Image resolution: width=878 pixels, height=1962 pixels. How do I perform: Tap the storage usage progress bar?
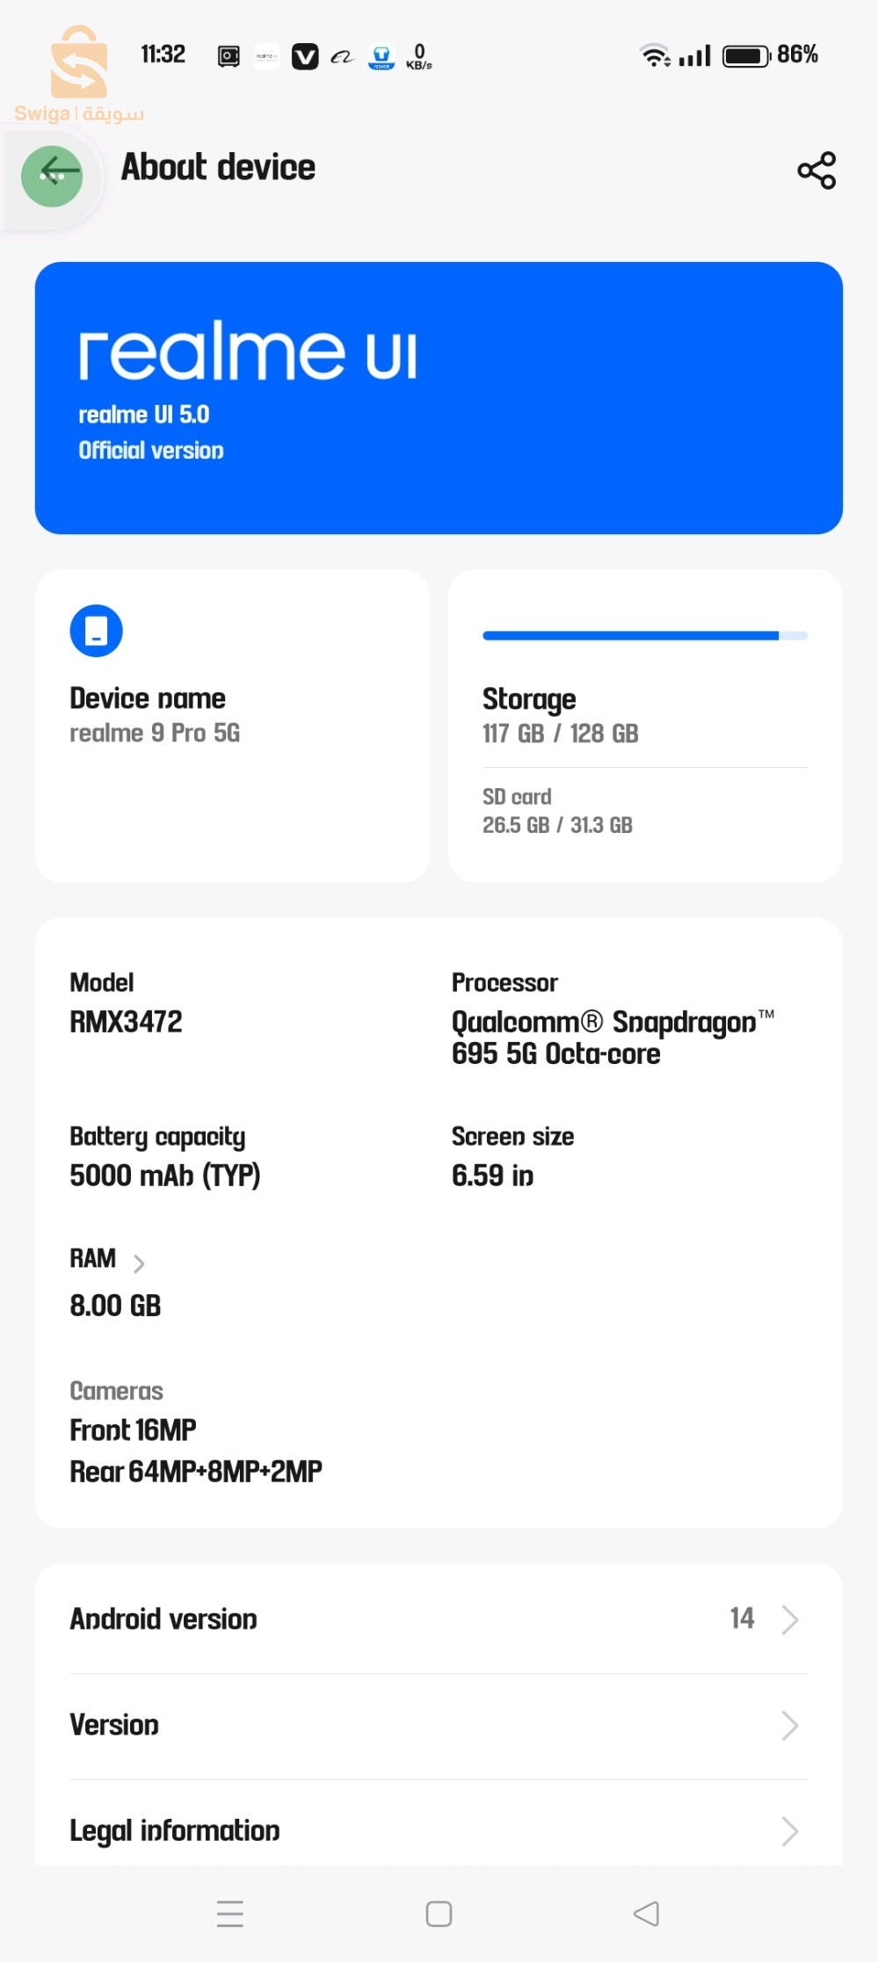pyautogui.click(x=644, y=635)
